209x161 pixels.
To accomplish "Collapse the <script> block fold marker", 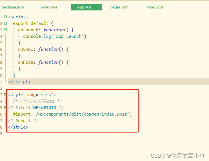I will point(5,17).
